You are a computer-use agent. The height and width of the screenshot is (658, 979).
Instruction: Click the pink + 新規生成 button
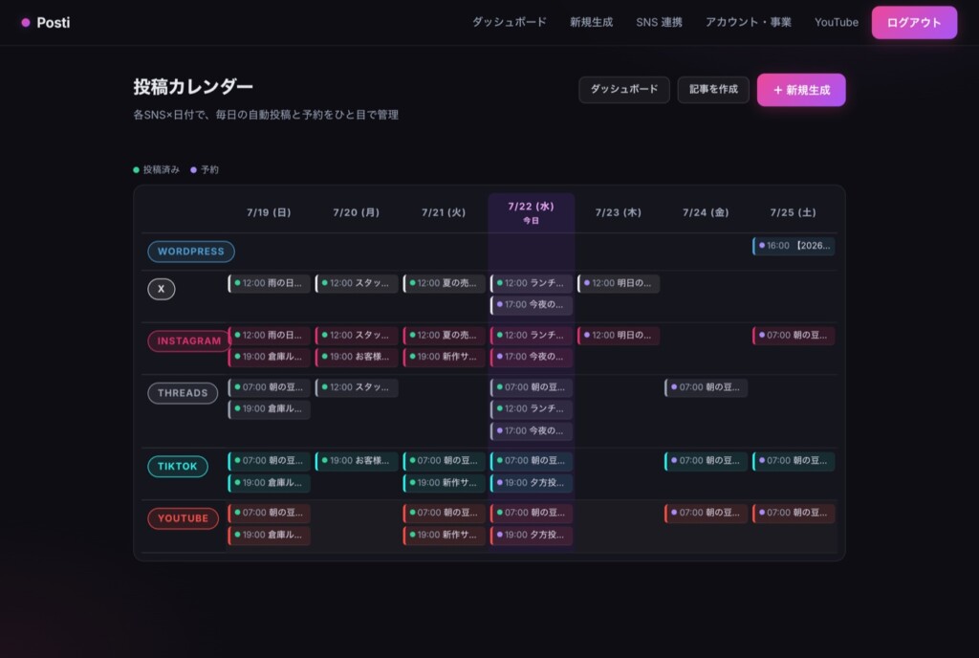pyautogui.click(x=801, y=90)
